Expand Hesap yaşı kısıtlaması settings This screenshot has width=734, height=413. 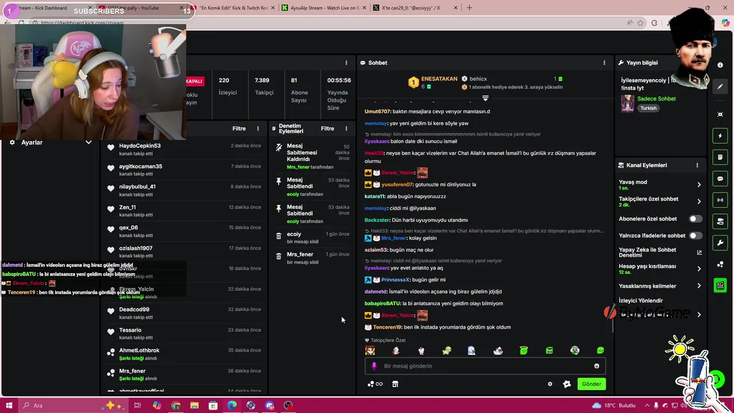[699, 268]
